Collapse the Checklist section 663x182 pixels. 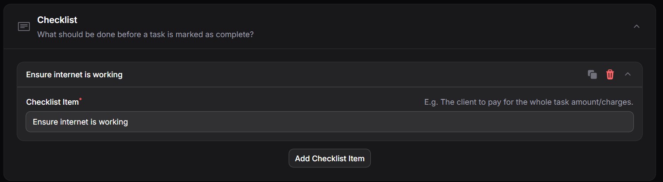click(x=636, y=27)
